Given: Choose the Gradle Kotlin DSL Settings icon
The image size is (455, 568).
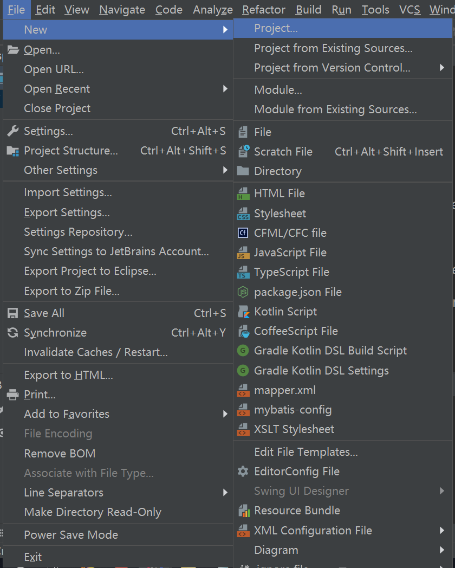Looking at the screenshot, I should pyautogui.click(x=243, y=371).
